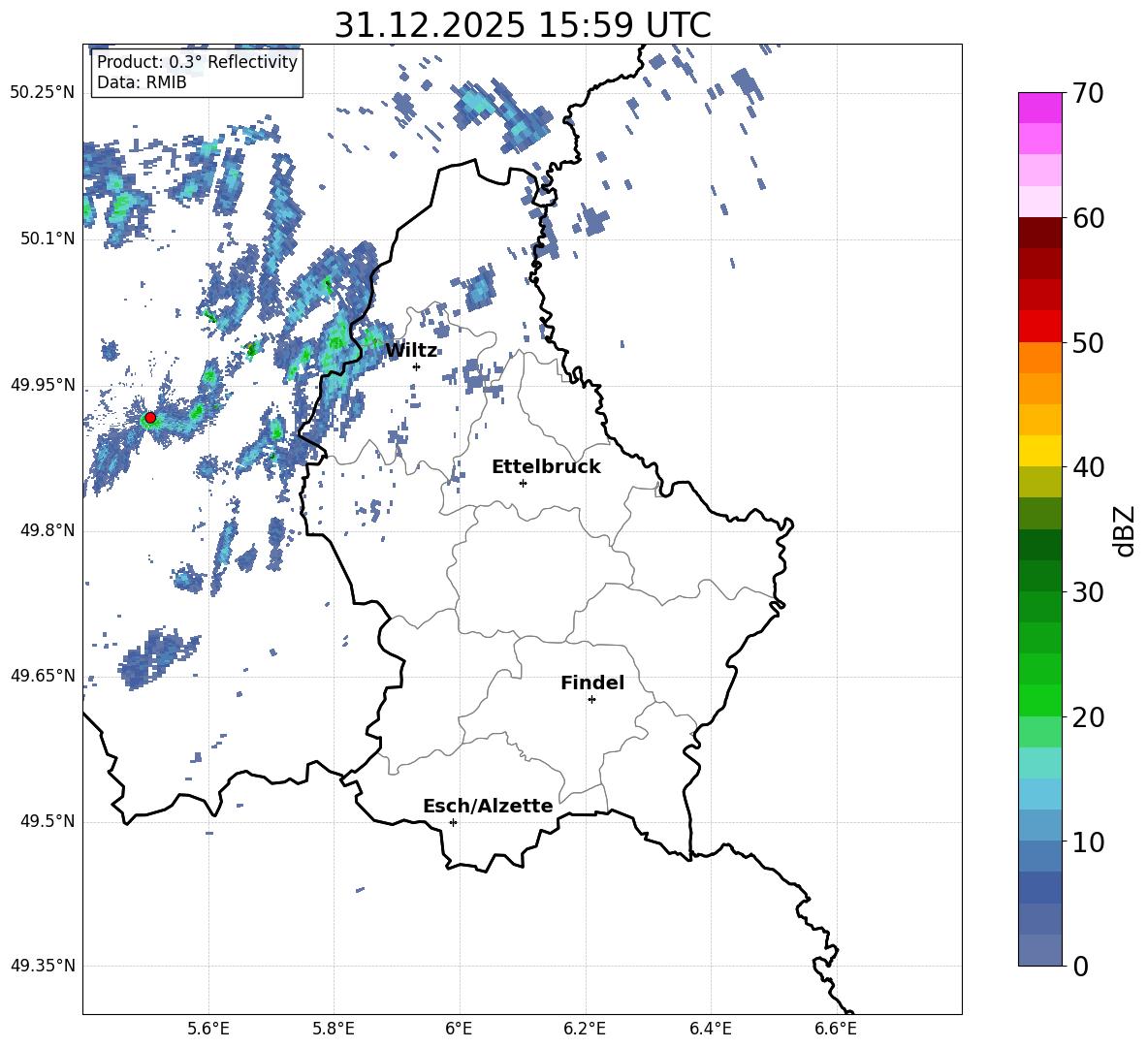Click the 50.1°N latitude label
The height and width of the screenshot is (1048, 1148).
click(x=48, y=238)
